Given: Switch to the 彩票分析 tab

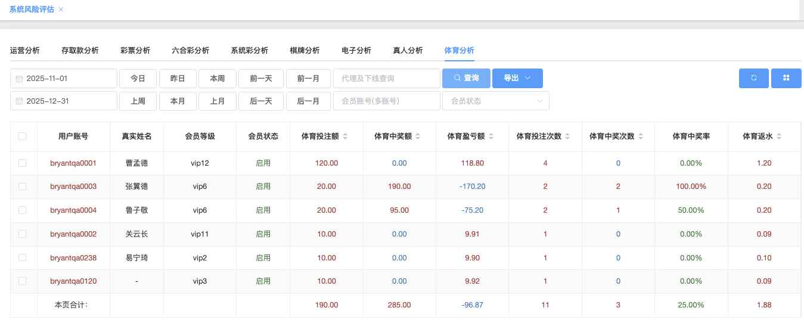Looking at the screenshot, I should 135,51.
